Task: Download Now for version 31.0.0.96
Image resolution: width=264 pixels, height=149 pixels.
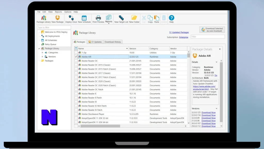Action: click(208, 121)
